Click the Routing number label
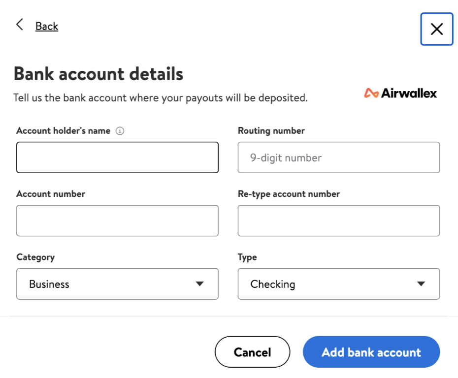Viewport: 458px width, 378px height. point(271,131)
